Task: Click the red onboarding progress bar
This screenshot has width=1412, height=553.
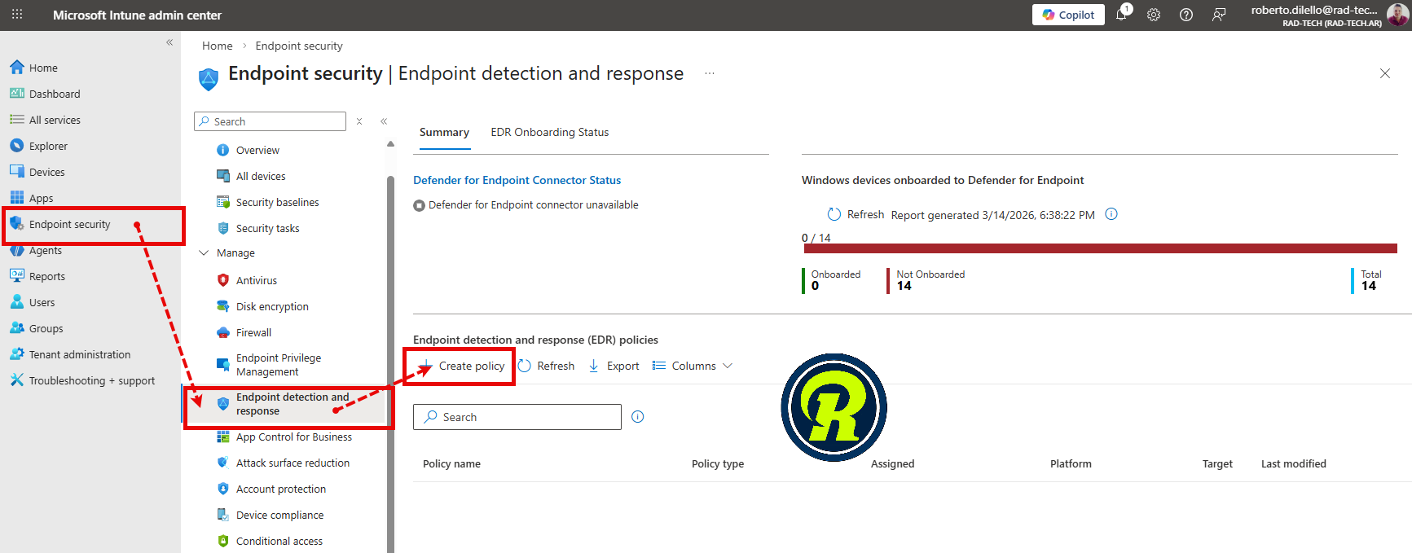Action: [1099, 248]
